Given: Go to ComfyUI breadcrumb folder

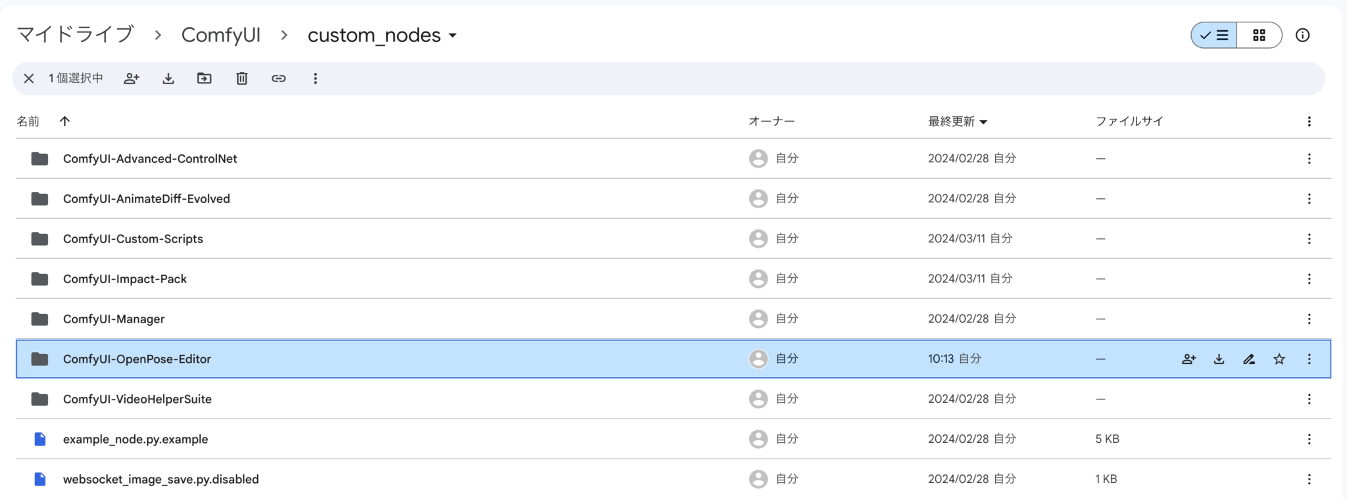Looking at the screenshot, I should [x=221, y=35].
